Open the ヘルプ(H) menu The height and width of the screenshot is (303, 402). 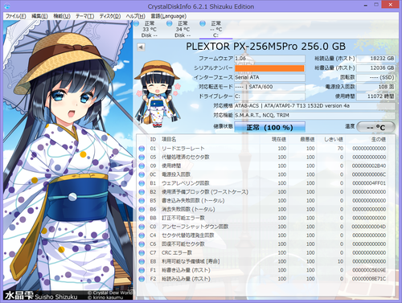(136, 16)
